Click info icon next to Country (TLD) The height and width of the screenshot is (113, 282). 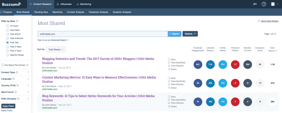(x=18, y=86)
